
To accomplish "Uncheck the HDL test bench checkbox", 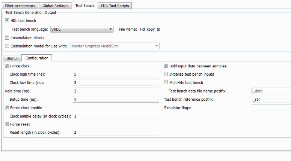I will coord(8,21).
